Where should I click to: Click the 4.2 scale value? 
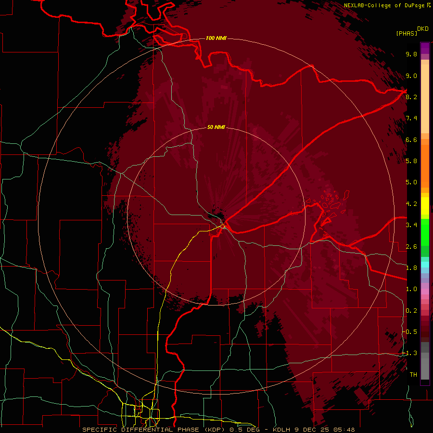pos(411,204)
